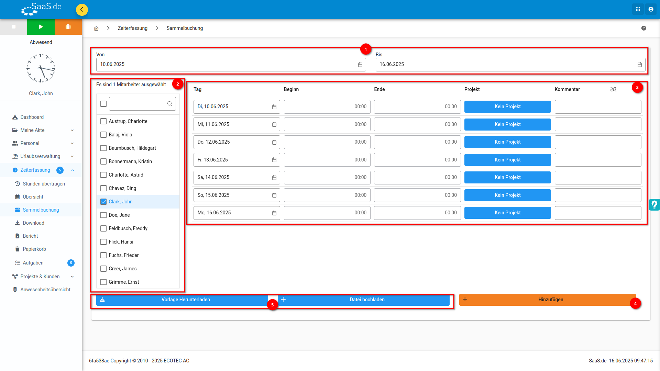
Task: Open calendar for Mo, 16.06.2025 row
Action: point(274,213)
